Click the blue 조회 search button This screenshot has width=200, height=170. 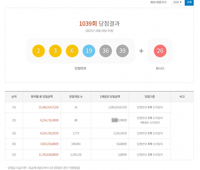[x=189, y=2]
